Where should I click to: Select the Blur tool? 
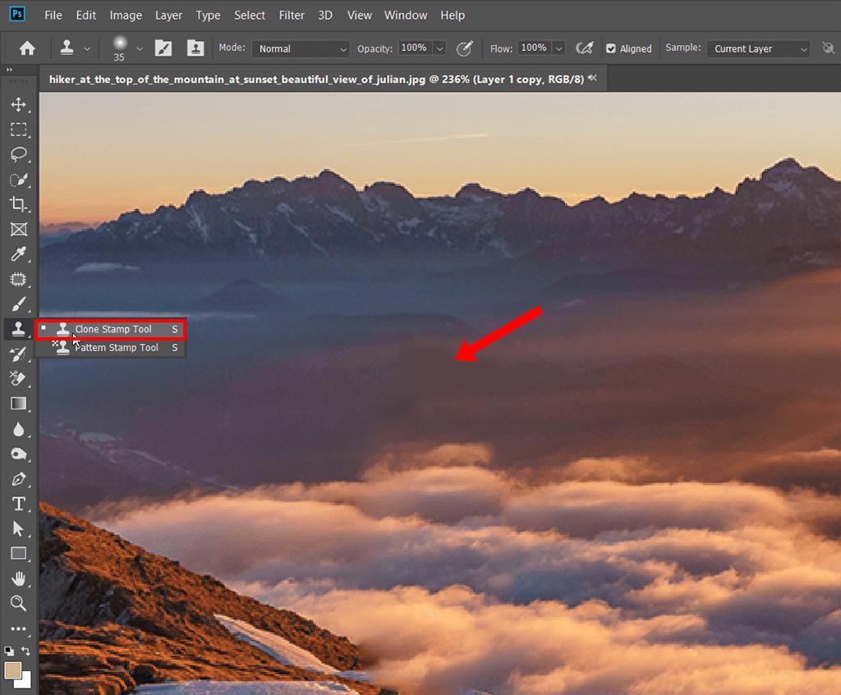18,428
